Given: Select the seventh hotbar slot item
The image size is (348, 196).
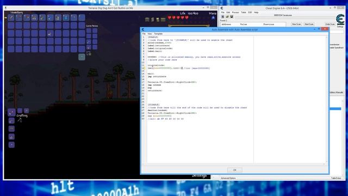Looking at the screenshot, I should click(x=58, y=17).
